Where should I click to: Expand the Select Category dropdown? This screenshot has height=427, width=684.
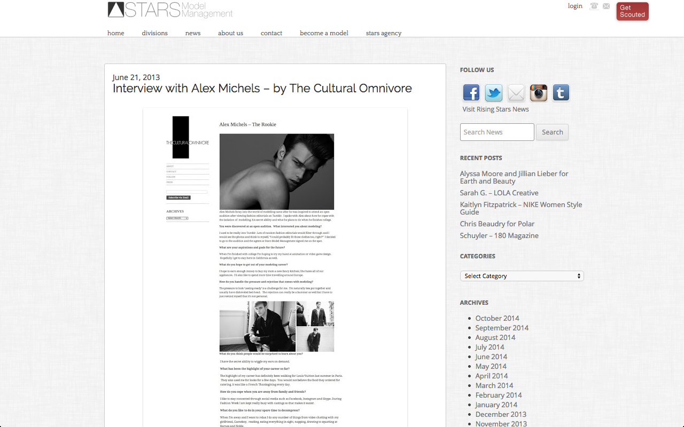(x=522, y=276)
